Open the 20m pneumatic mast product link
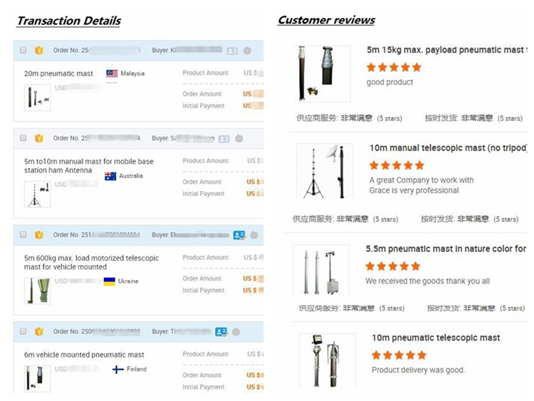The width and height of the screenshot is (534, 401). pos(58,73)
